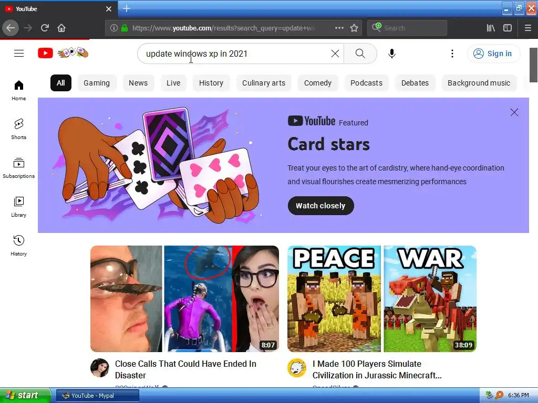Go back with the browser back arrow

11,28
